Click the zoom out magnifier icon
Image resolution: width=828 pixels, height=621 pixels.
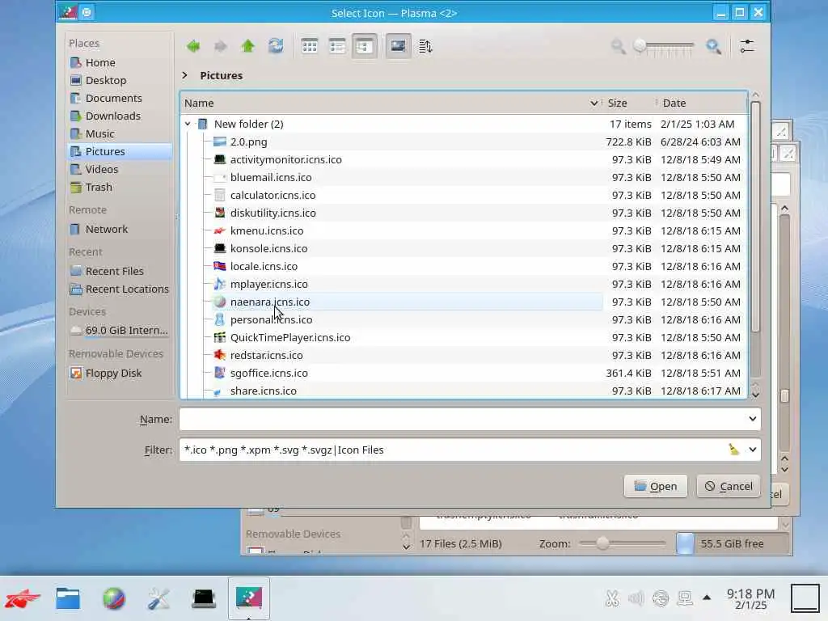(x=618, y=46)
